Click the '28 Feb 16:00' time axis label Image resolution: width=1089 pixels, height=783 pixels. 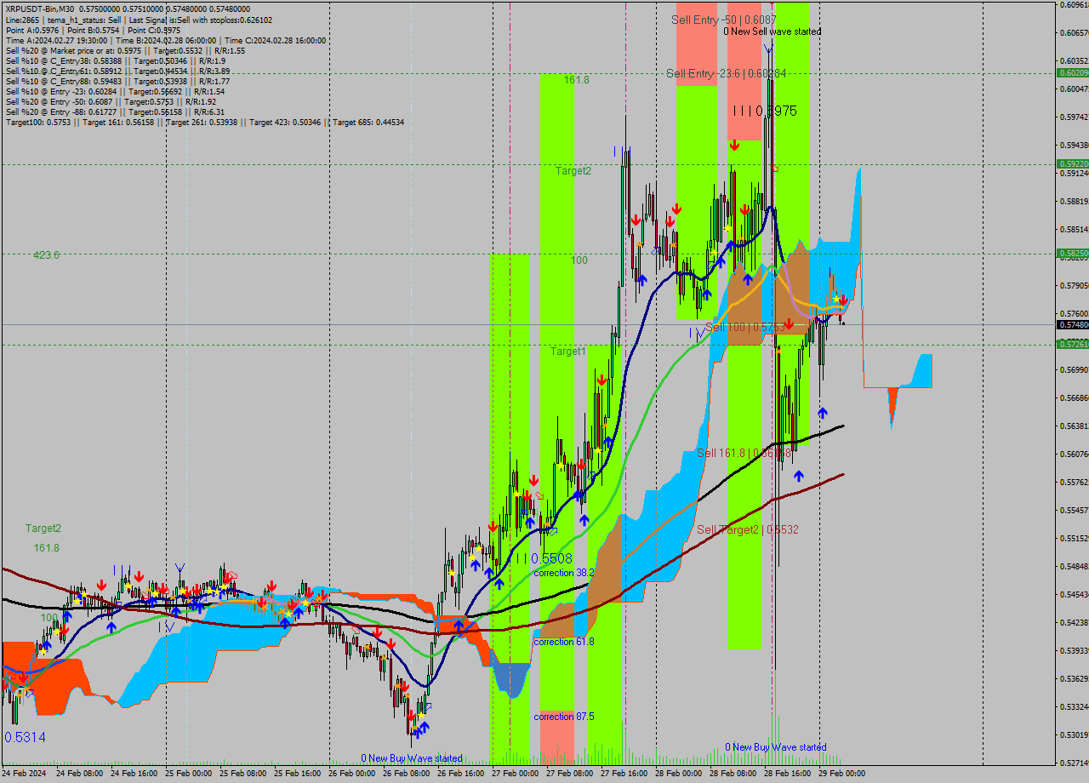click(787, 774)
